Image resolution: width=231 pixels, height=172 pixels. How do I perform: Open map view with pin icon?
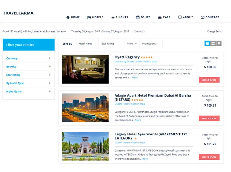point(219,44)
